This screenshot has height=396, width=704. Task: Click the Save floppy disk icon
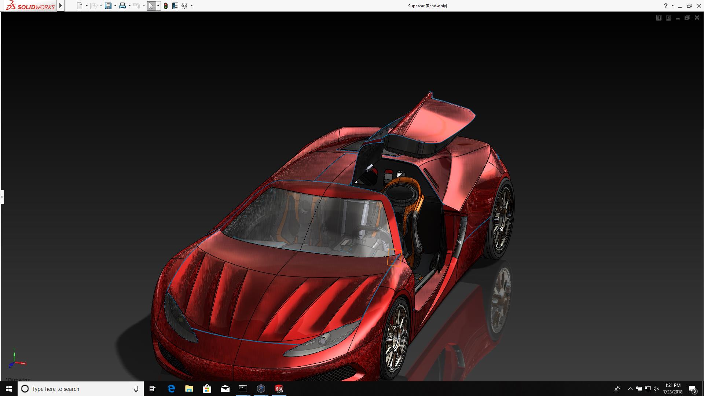[108, 6]
